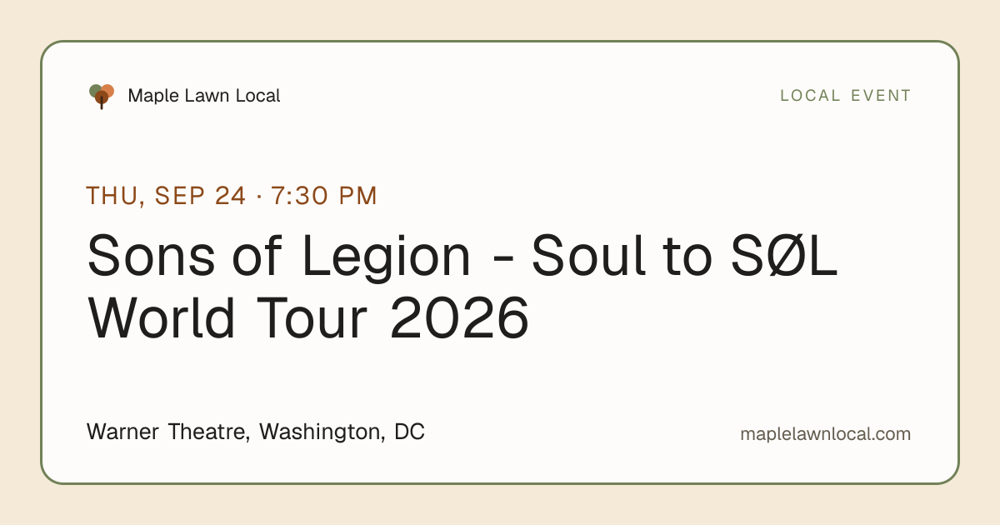Click the Maple Lawn Local tree logo
Screen dimensions: 1000x525
tap(102, 96)
